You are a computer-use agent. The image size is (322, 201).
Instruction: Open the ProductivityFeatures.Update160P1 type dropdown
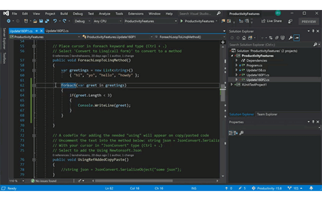tap(118, 37)
